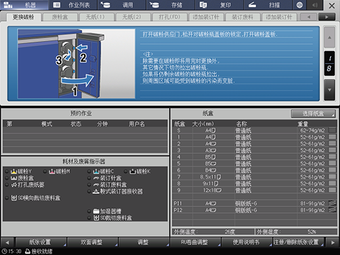Click the globe web browser icon
Viewport: 340px width, 255px height.
pyautogui.click(x=299, y=5)
